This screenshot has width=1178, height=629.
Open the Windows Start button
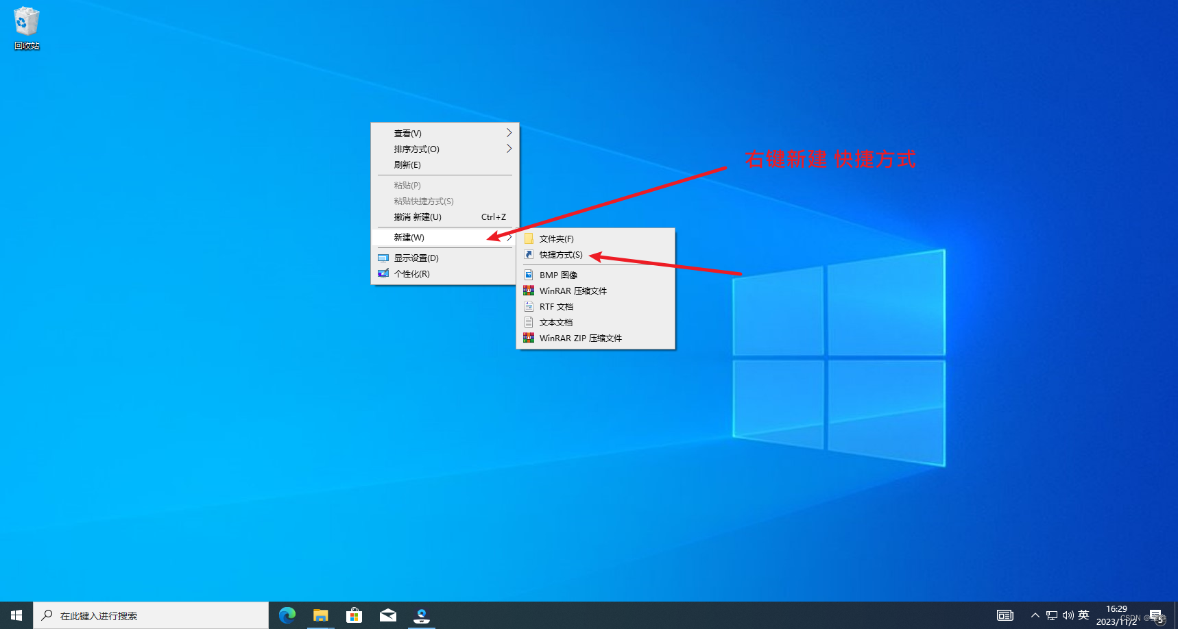point(16,615)
